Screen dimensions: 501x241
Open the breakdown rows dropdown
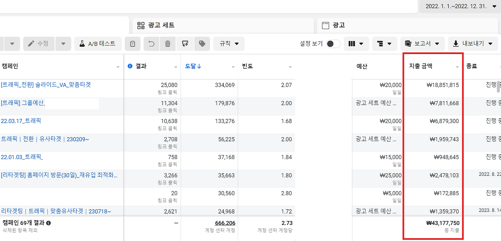pyautogui.click(x=384, y=44)
